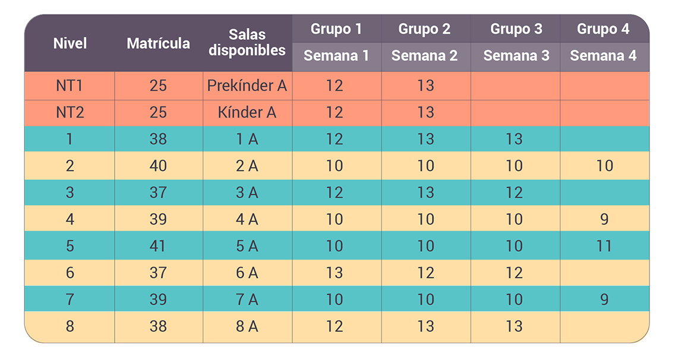Click the Kínder A room cell
The width and height of the screenshot is (675, 357).
pyautogui.click(x=247, y=112)
